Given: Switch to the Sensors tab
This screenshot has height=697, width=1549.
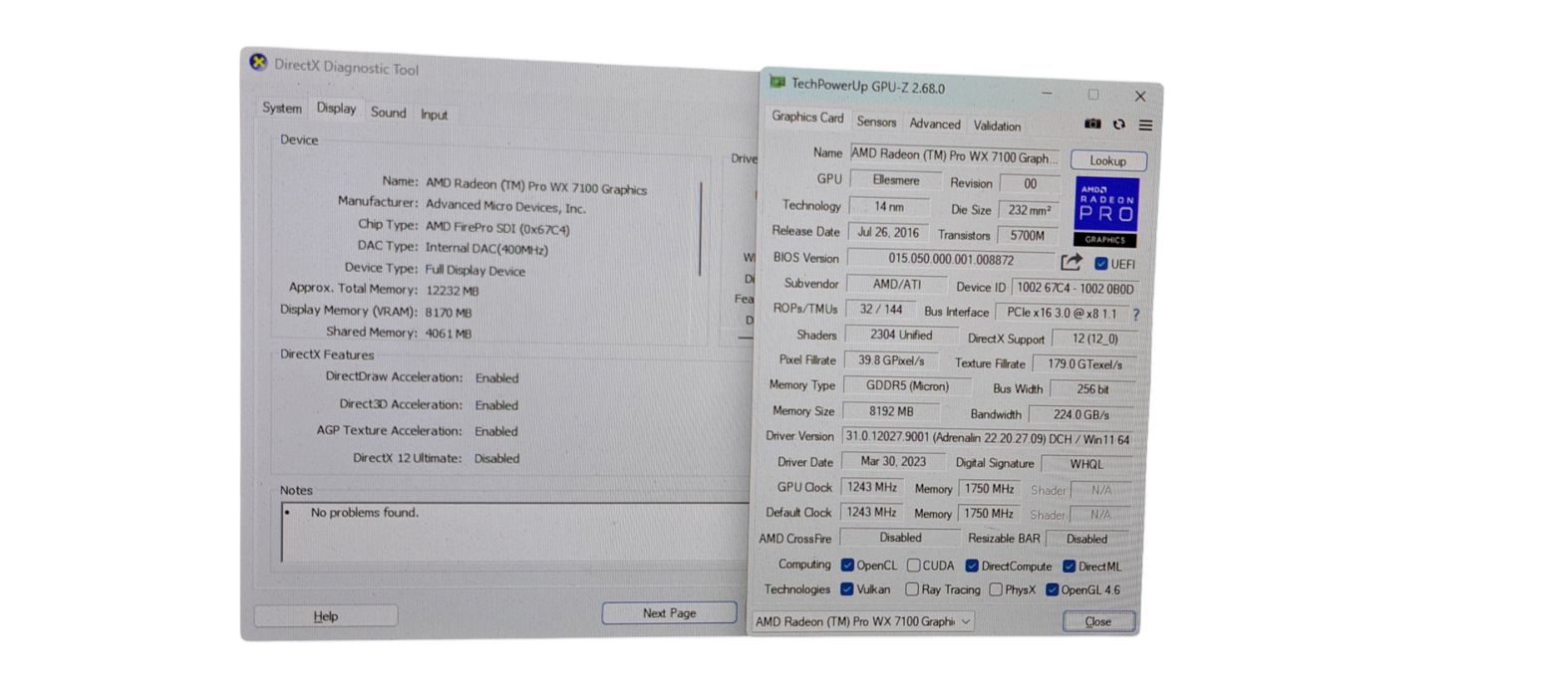Looking at the screenshot, I should (876, 122).
